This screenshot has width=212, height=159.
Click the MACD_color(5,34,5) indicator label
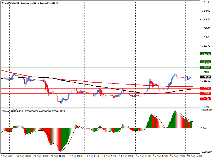pyautogui.click(x=13, y=111)
